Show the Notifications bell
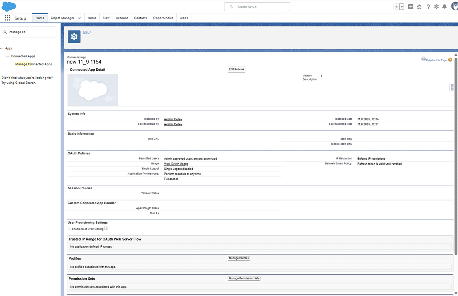Viewport: 458px width, 296px height. point(444,7)
